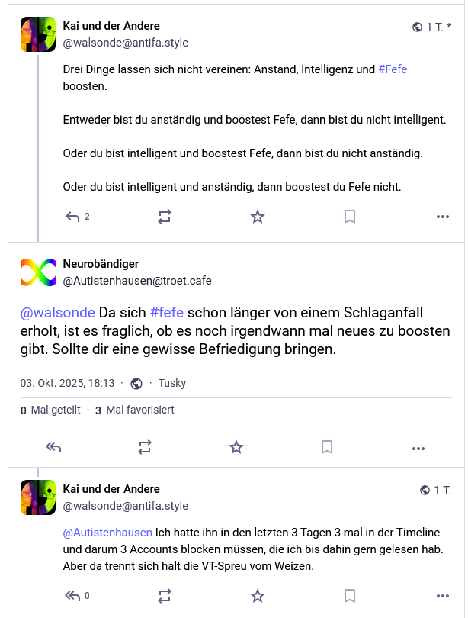Click the @walsonde mention in Neurobändiger's post

point(57,313)
